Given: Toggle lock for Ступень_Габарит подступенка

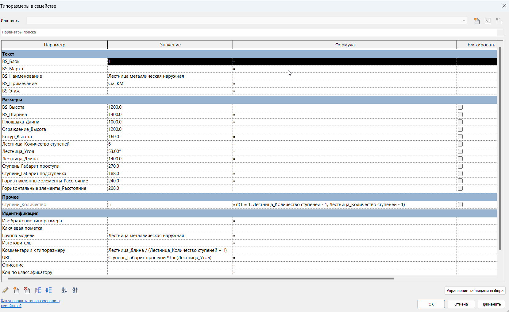Looking at the screenshot, I should (x=460, y=174).
